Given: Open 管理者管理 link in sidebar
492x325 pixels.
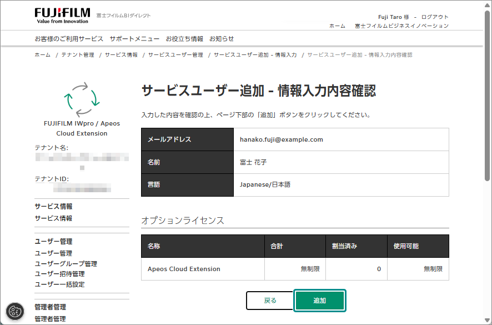Looking at the screenshot, I should click(50, 319).
